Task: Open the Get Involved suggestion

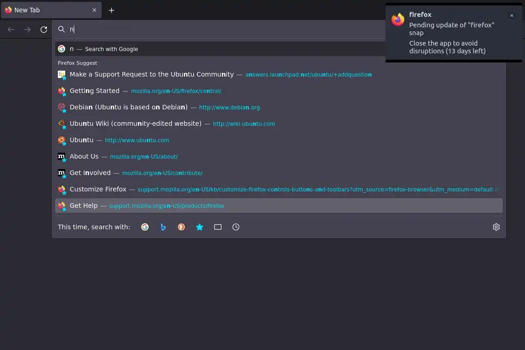Action: (x=279, y=173)
